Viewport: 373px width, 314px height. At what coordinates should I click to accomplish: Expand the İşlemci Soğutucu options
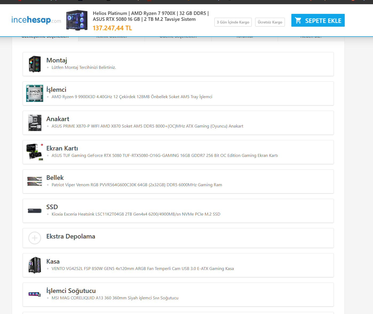pos(178,295)
